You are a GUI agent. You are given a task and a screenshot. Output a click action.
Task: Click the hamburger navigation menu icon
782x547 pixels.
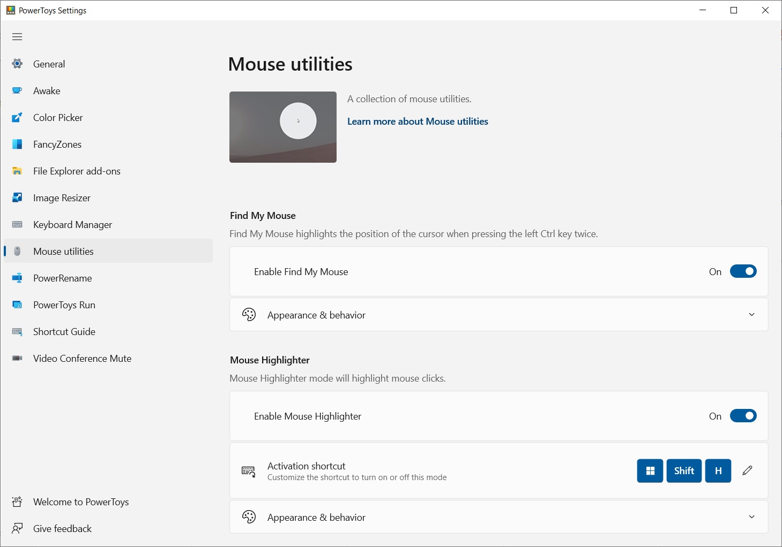[17, 37]
